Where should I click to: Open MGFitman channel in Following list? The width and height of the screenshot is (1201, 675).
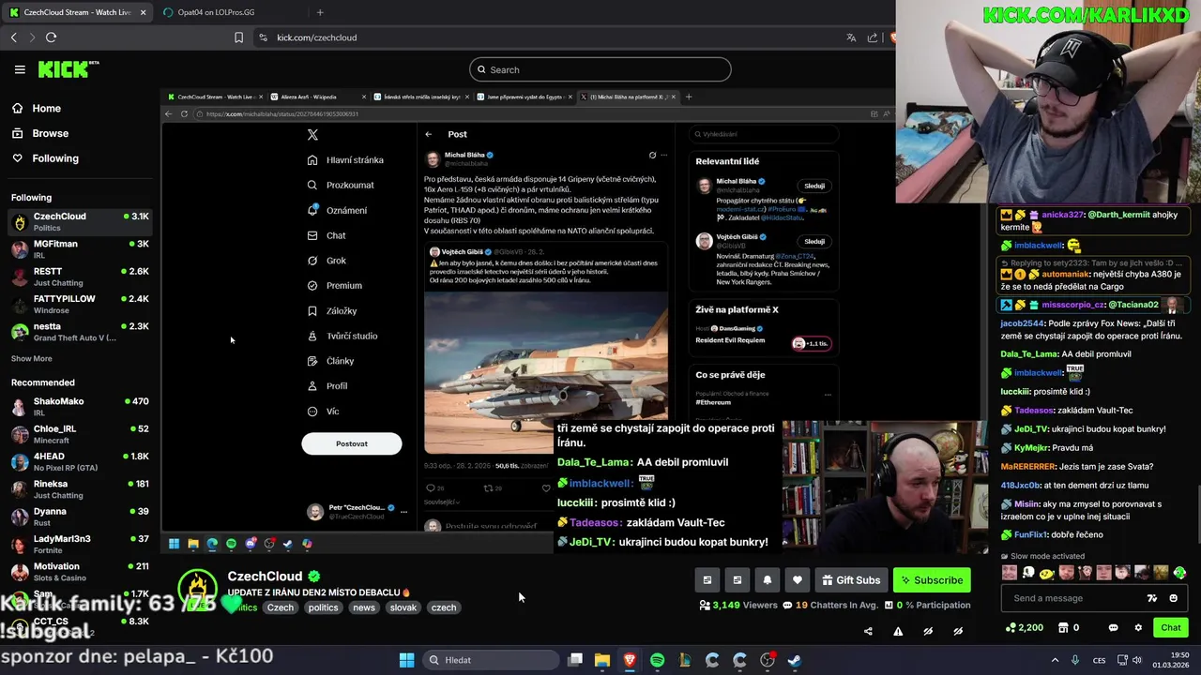coord(80,249)
